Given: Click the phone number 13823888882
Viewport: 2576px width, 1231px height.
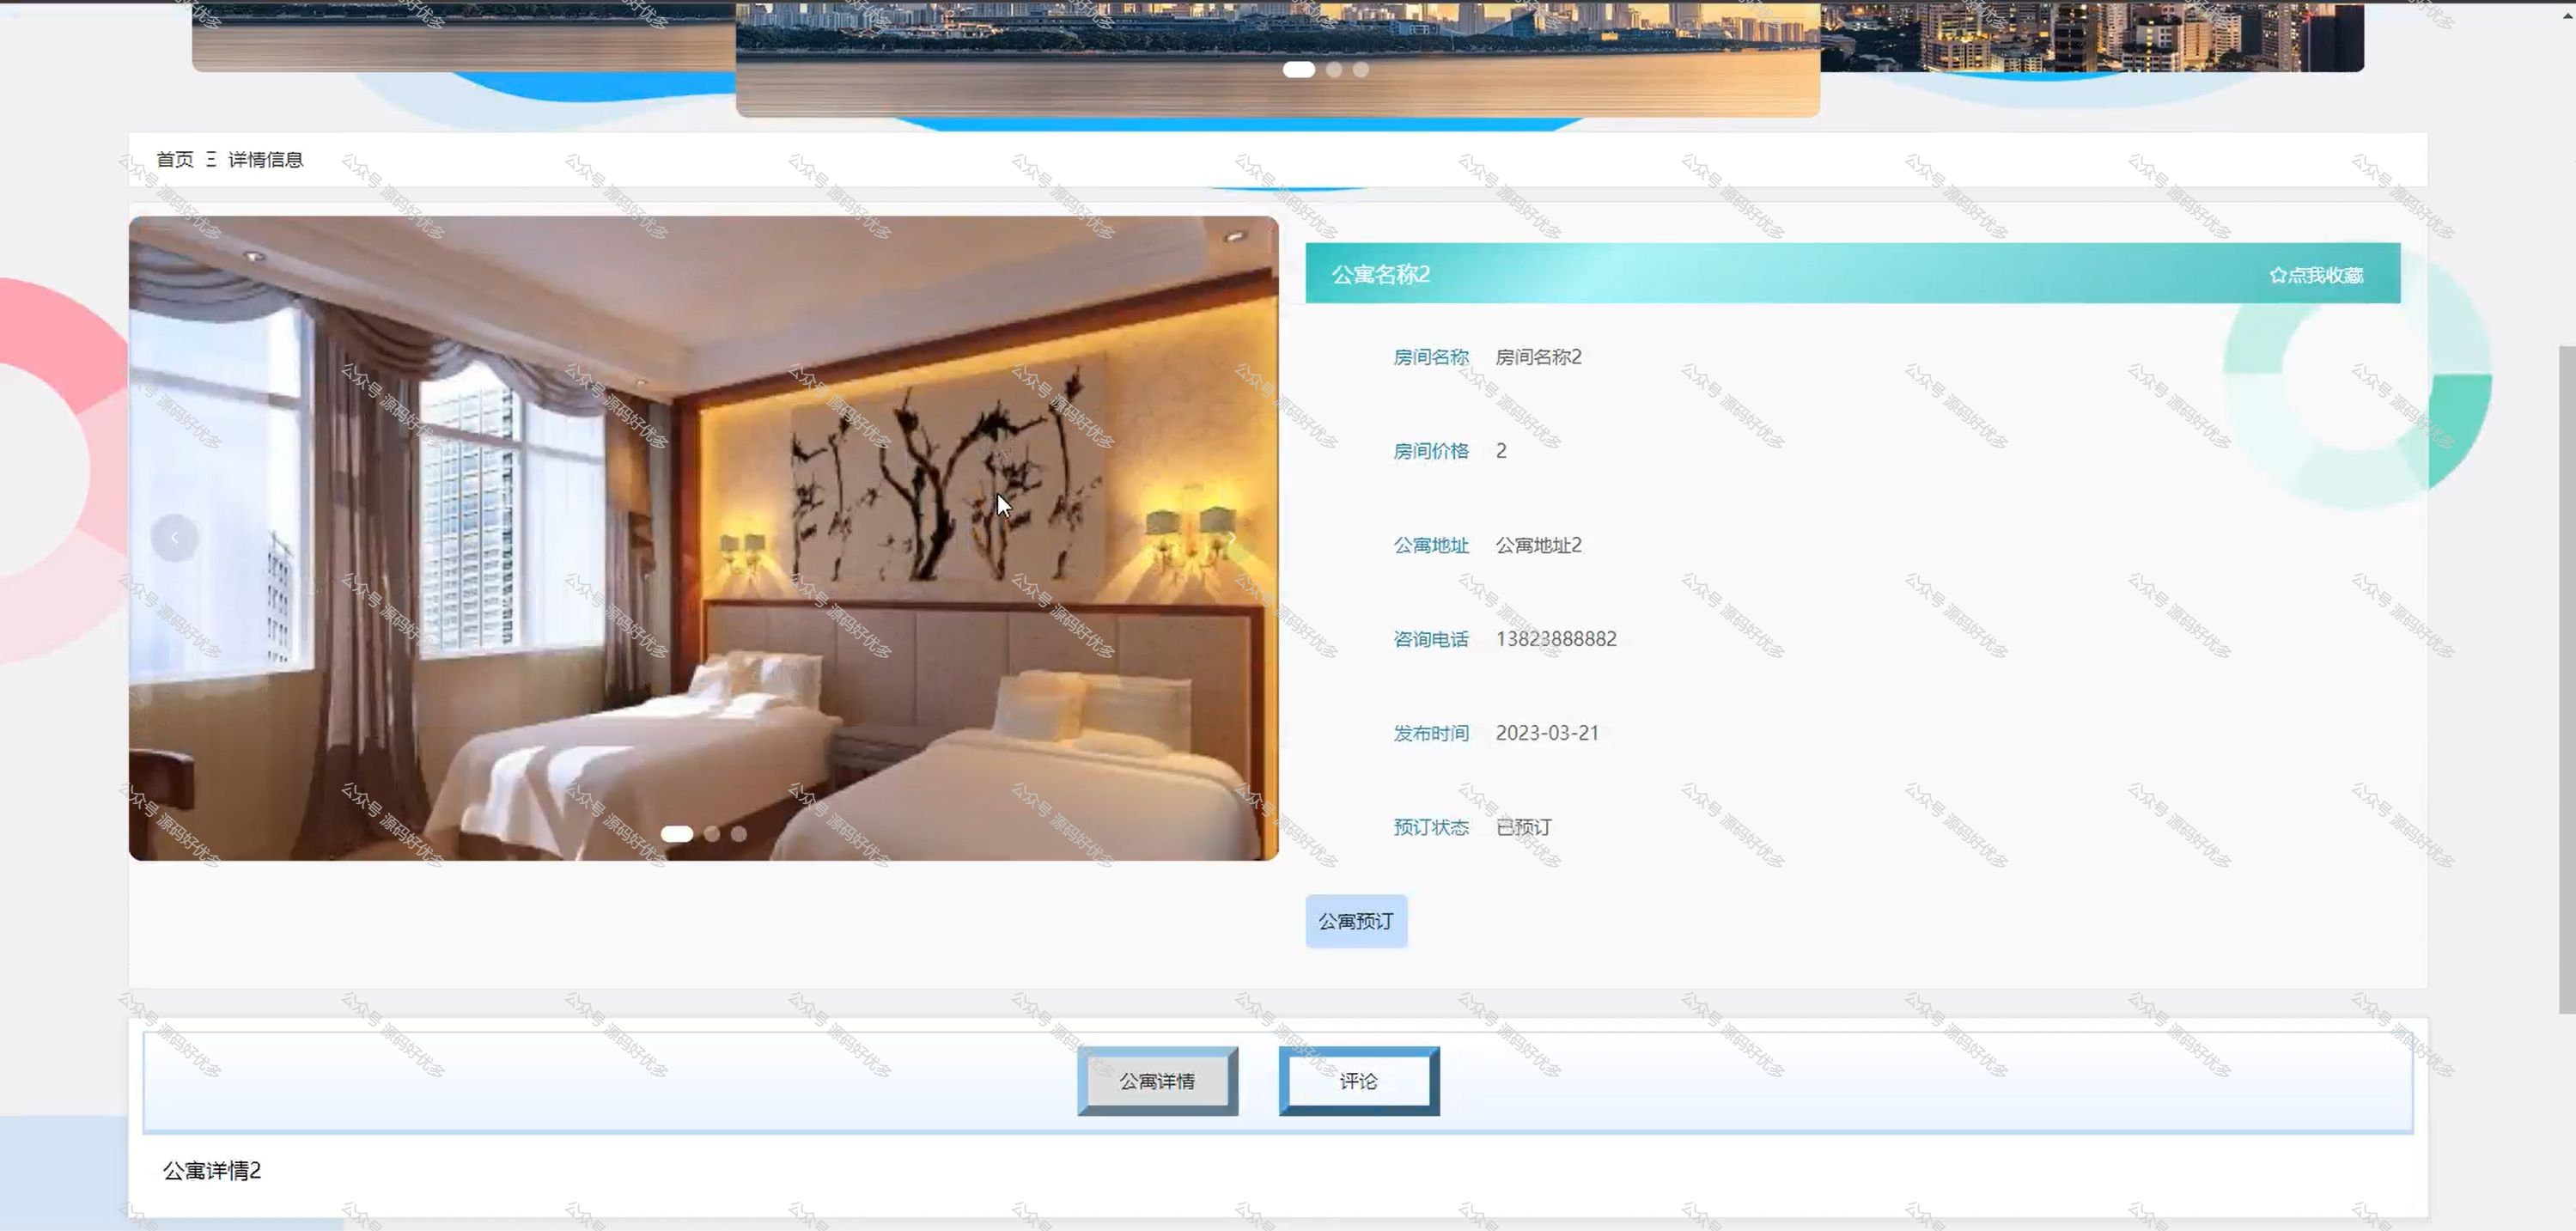Looking at the screenshot, I should click(1556, 639).
